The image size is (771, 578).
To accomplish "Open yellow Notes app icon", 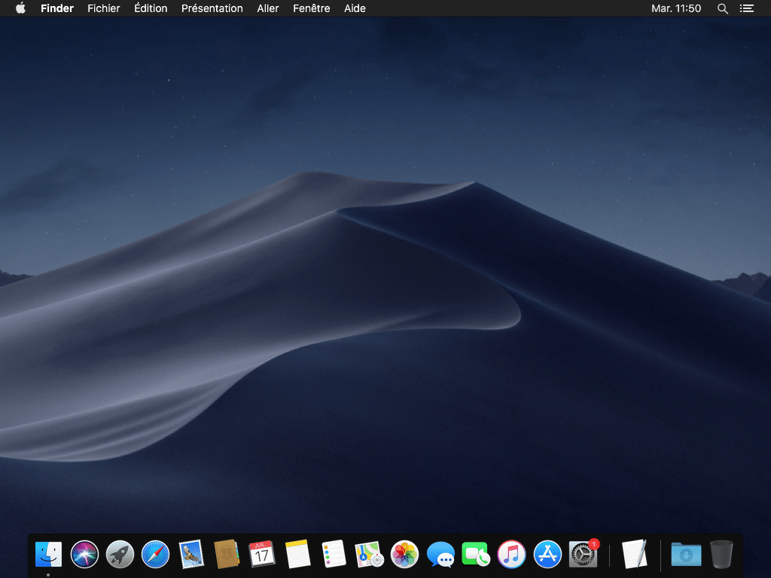I will coord(298,555).
